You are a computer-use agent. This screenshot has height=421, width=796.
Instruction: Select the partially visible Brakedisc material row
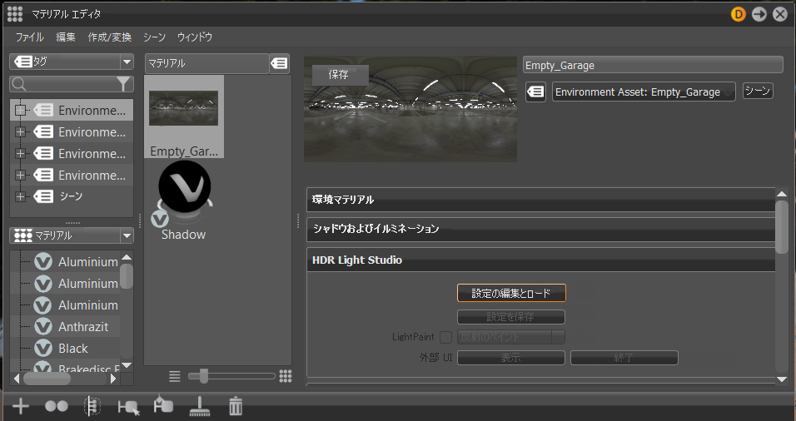65,366
